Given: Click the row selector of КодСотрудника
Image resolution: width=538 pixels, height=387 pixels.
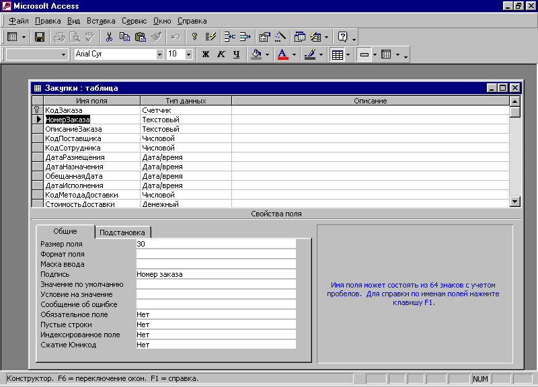Looking at the screenshot, I should click(38, 148).
